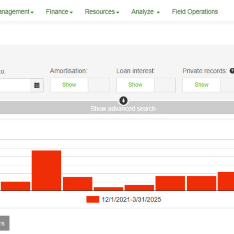Viewport: 234px width, 234px height.
Task: Expand the Show advanced search bar
Action: pos(117,108)
